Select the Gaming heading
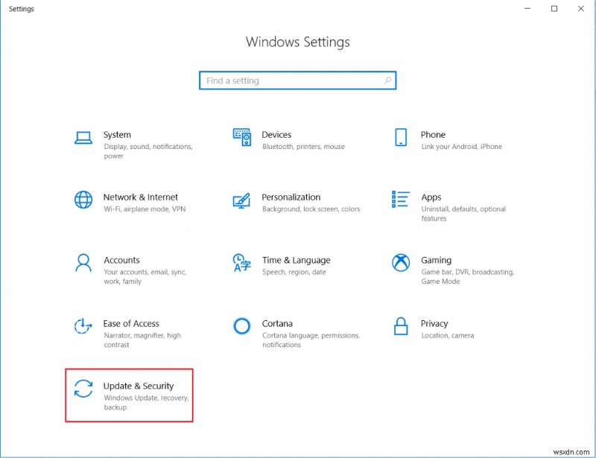The height and width of the screenshot is (458, 596). [436, 261]
